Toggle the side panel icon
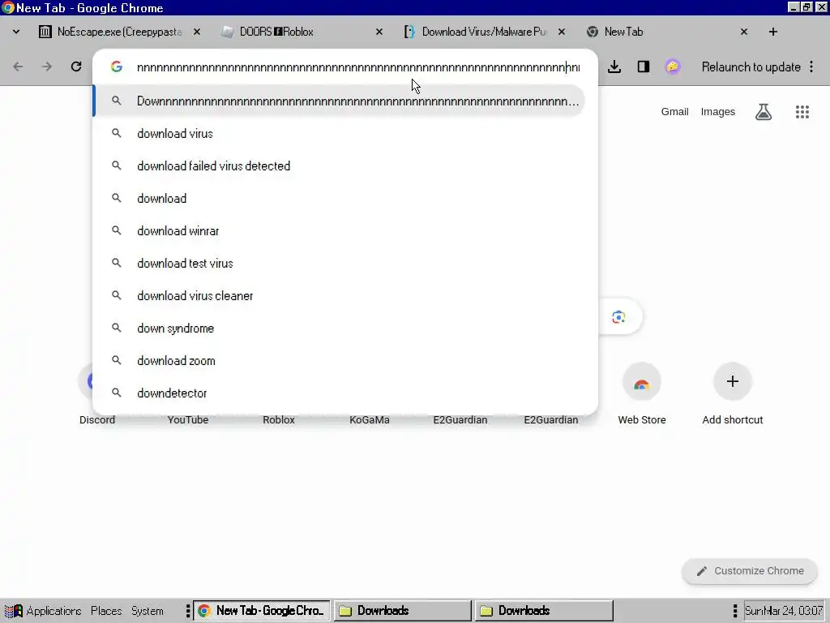This screenshot has width=830, height=623. [x=643, y=67]
